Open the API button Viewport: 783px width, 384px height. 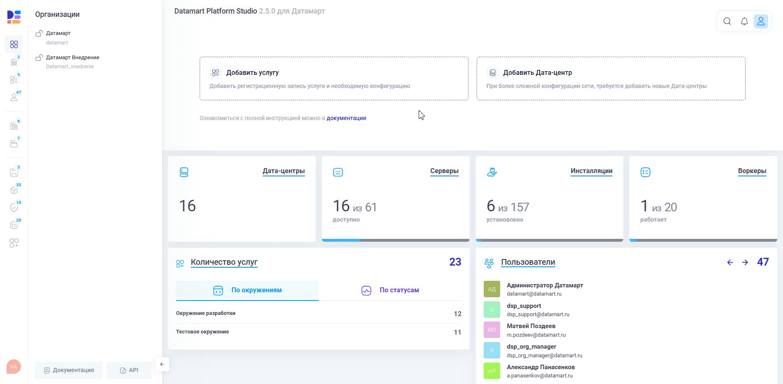pos(129,370)
